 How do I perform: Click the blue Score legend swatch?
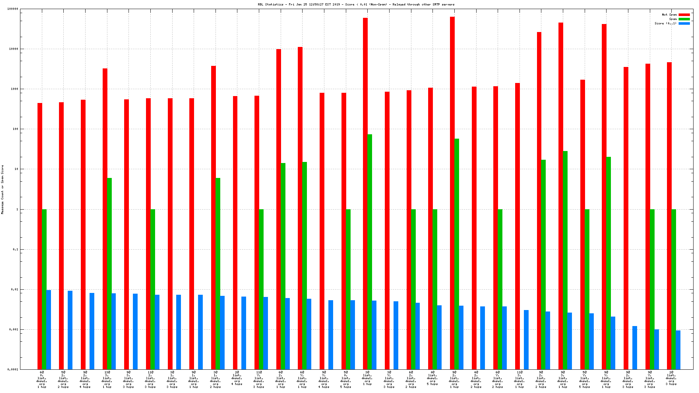tap(684, 24)
